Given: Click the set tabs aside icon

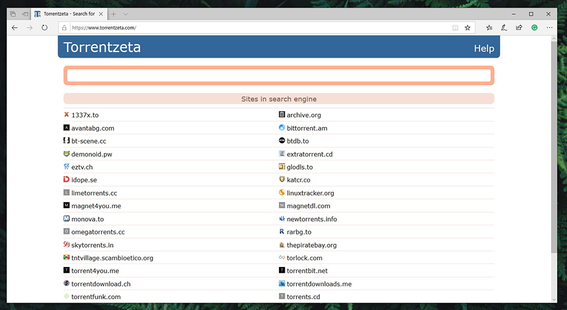Looking at the screenshot, I should 25,14.
